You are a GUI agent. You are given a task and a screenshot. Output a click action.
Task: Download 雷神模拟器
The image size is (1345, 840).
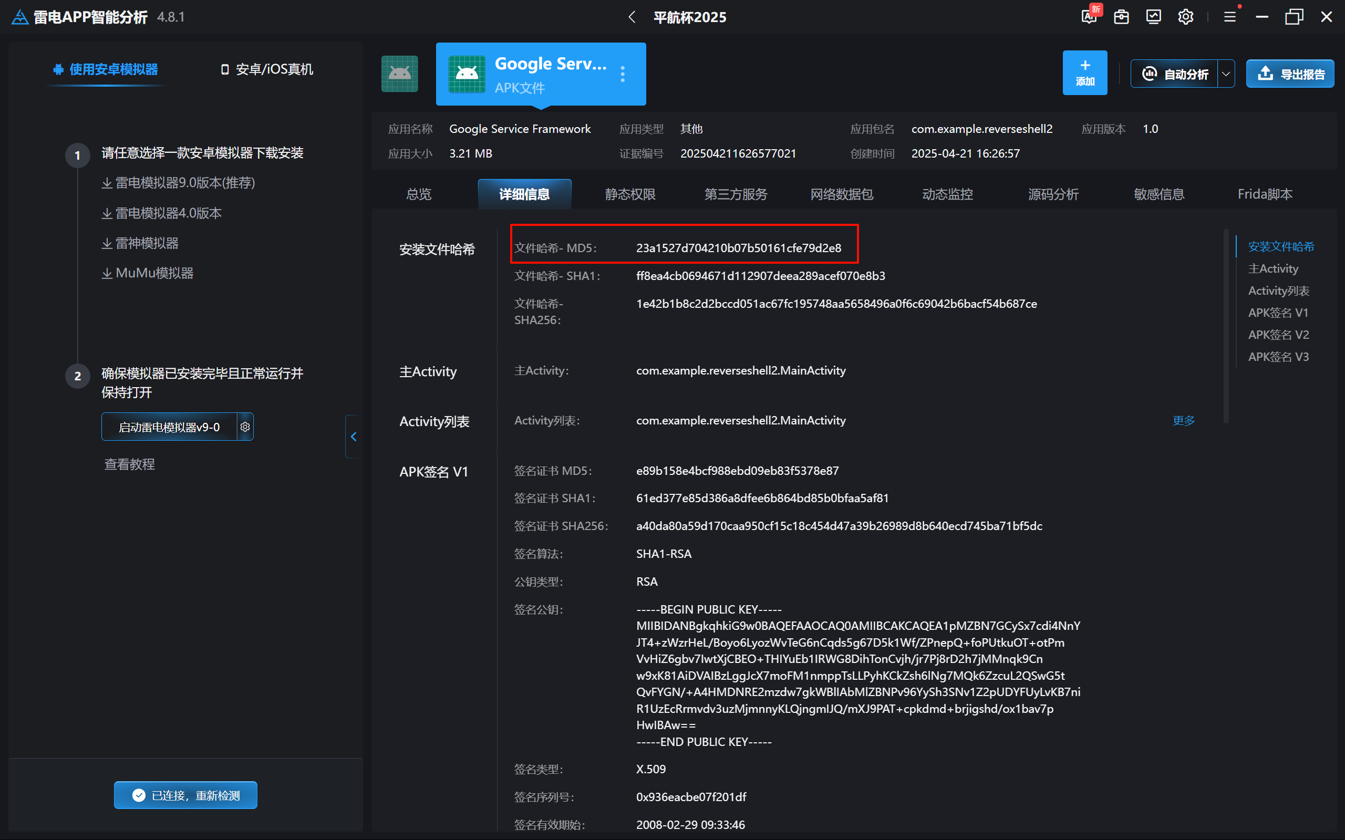(140, 243)
